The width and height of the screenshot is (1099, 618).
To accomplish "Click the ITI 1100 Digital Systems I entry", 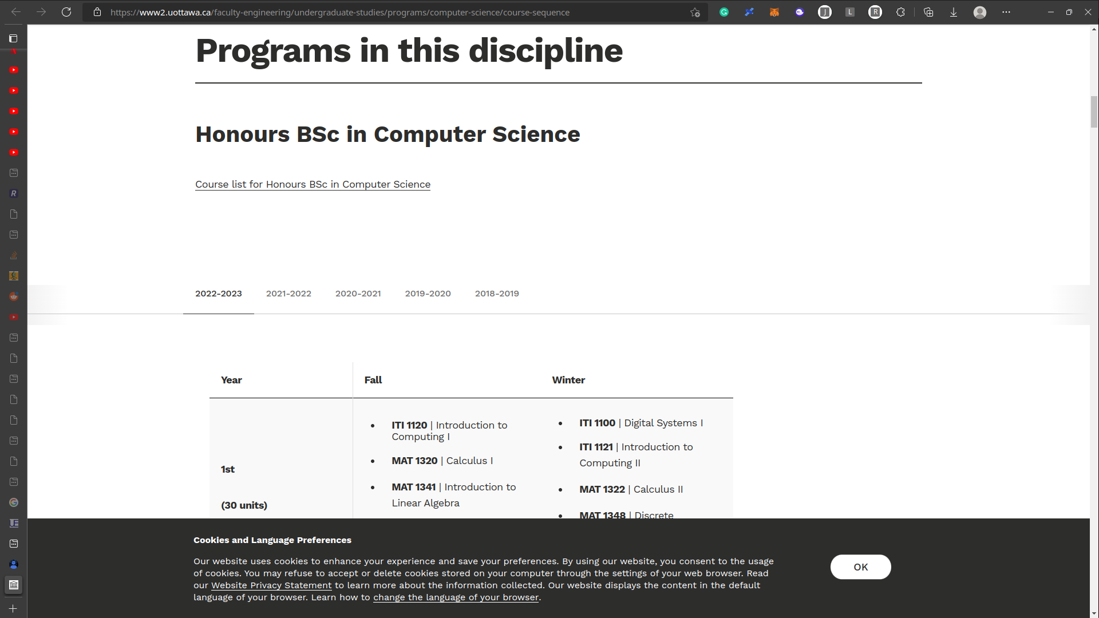I will point(641,423).
